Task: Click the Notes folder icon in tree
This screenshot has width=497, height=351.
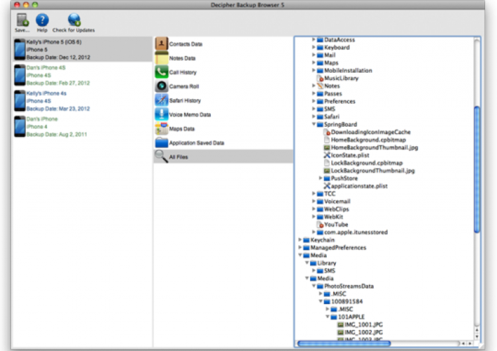Action: (320, 86)
